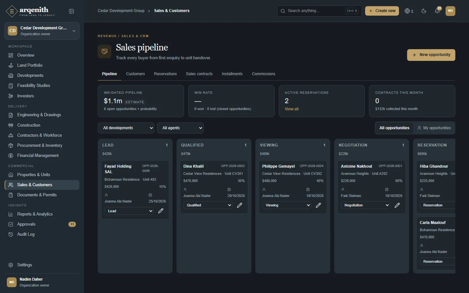This screenshot has width=469, height=293.
Task: Collapse the sidebar panel icon
Action: pos(72,11)
